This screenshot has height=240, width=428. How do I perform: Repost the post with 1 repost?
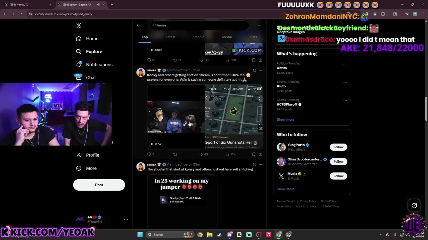[x=176, y=154]
